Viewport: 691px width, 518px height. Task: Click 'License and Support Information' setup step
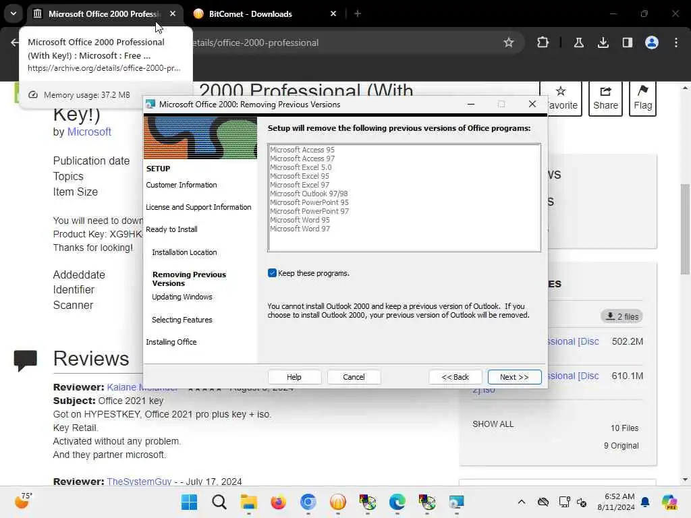click(x=198, y=207)
